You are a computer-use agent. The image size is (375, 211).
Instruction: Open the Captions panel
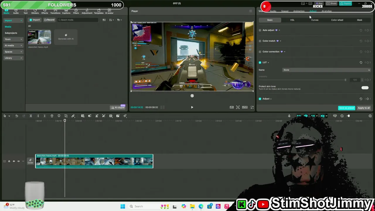tap(66, 12)
